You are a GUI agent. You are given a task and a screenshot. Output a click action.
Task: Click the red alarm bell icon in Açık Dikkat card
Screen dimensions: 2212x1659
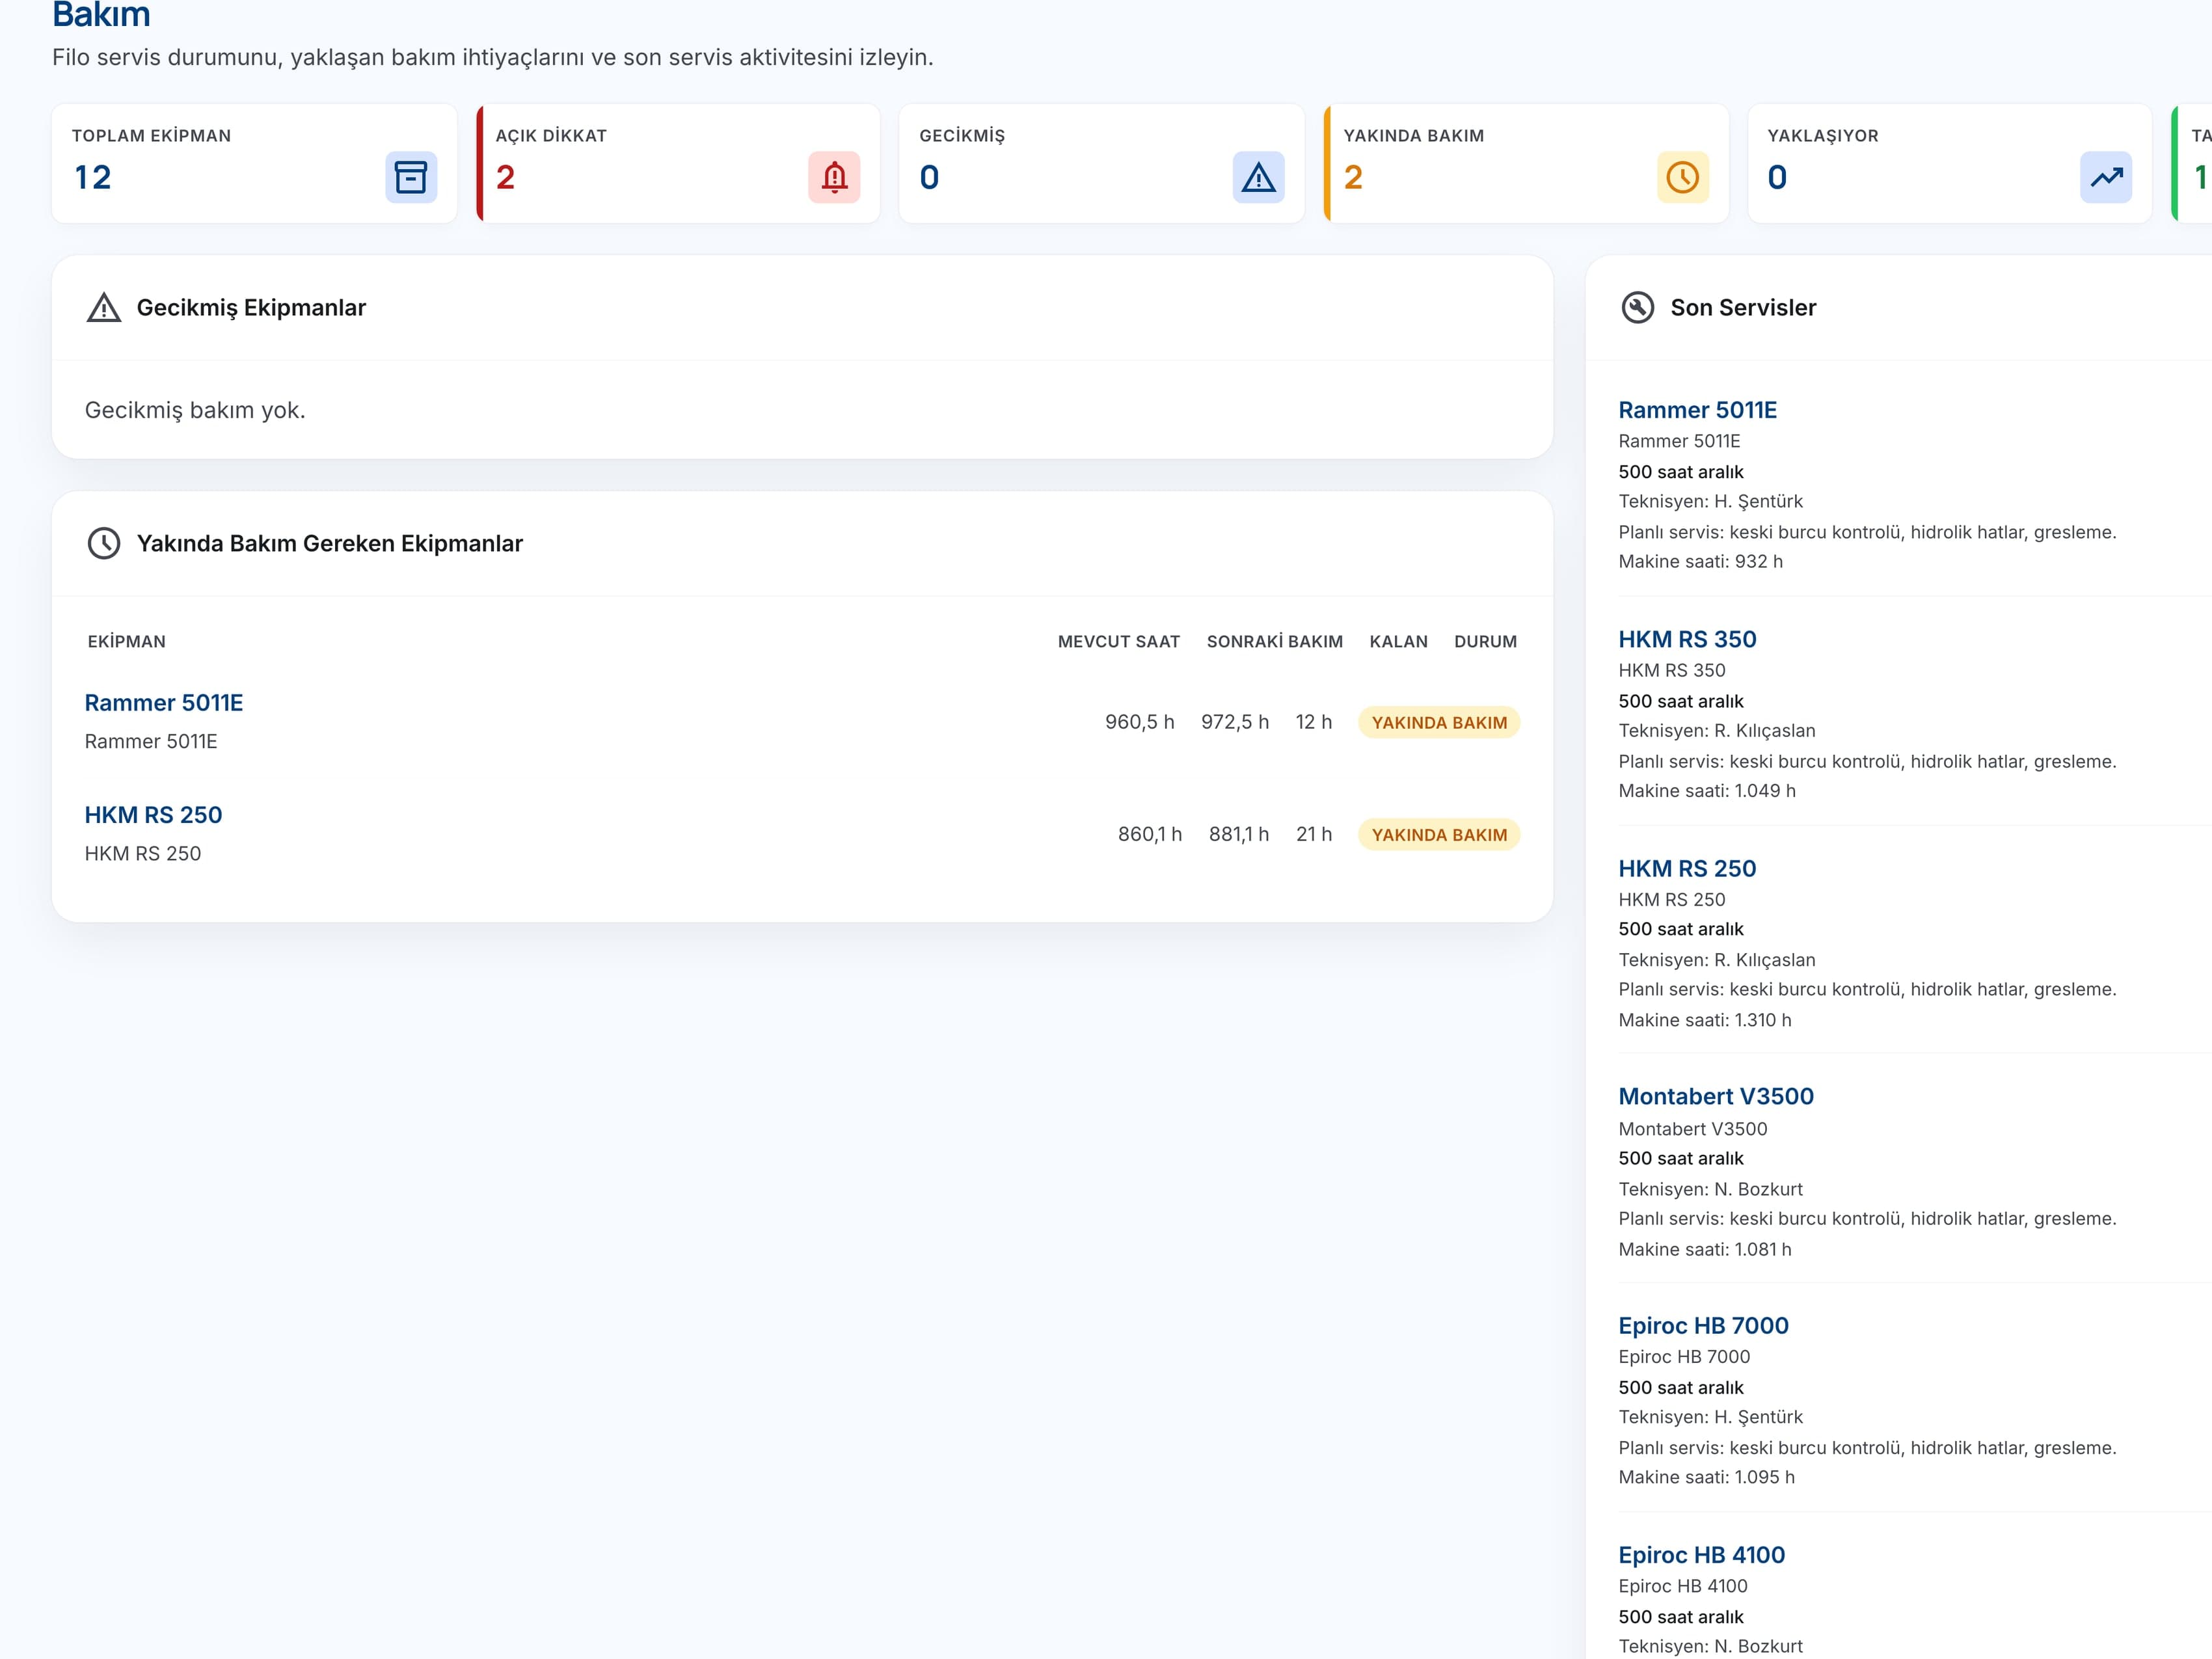(834, 177)
